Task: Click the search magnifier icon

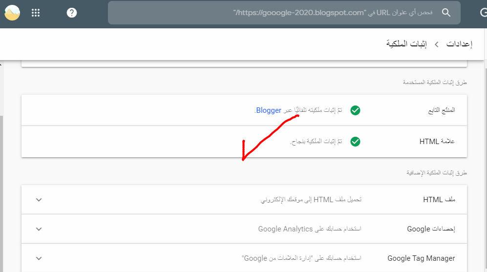Action: [446, 12]
